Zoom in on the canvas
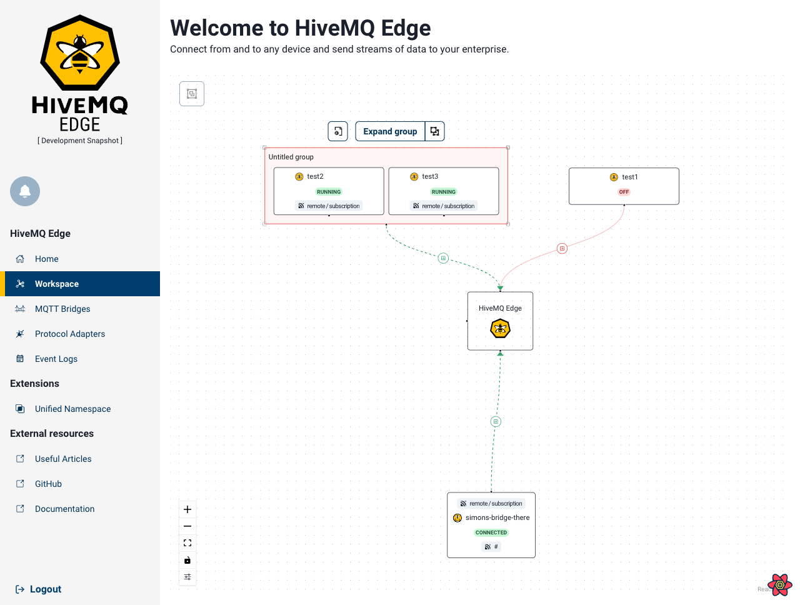800x605 pixels. (x=187, y=509)
